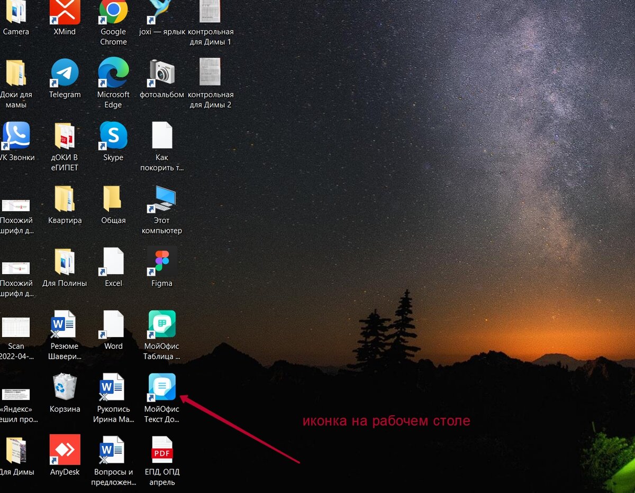635x493 pixels.
Task: Select the blank Word shortcut icon
Action: [x=113, y=324]
